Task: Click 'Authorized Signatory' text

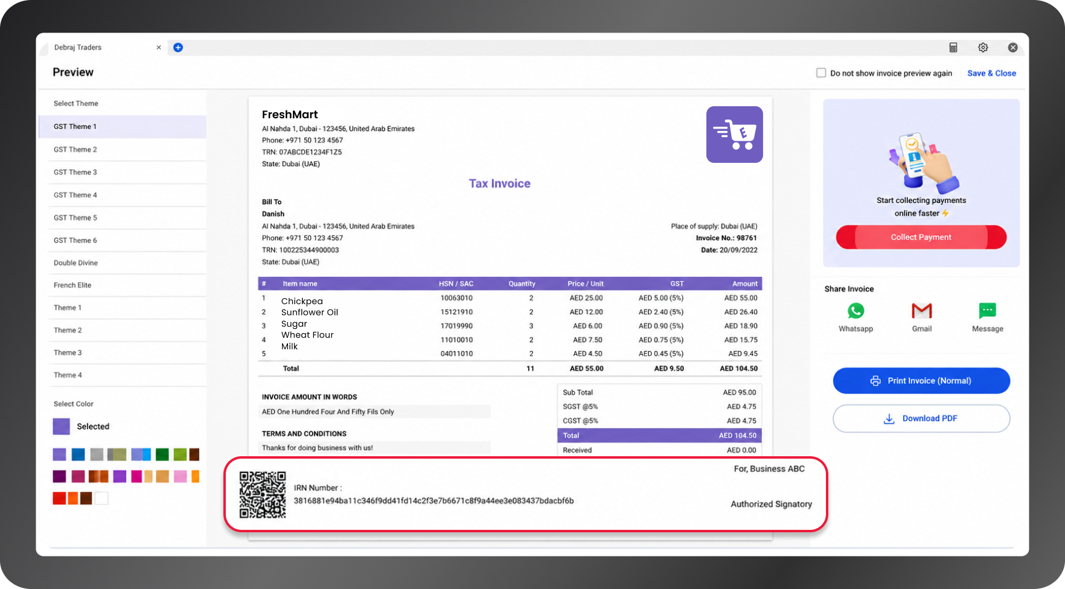Action: click(771, 505)
